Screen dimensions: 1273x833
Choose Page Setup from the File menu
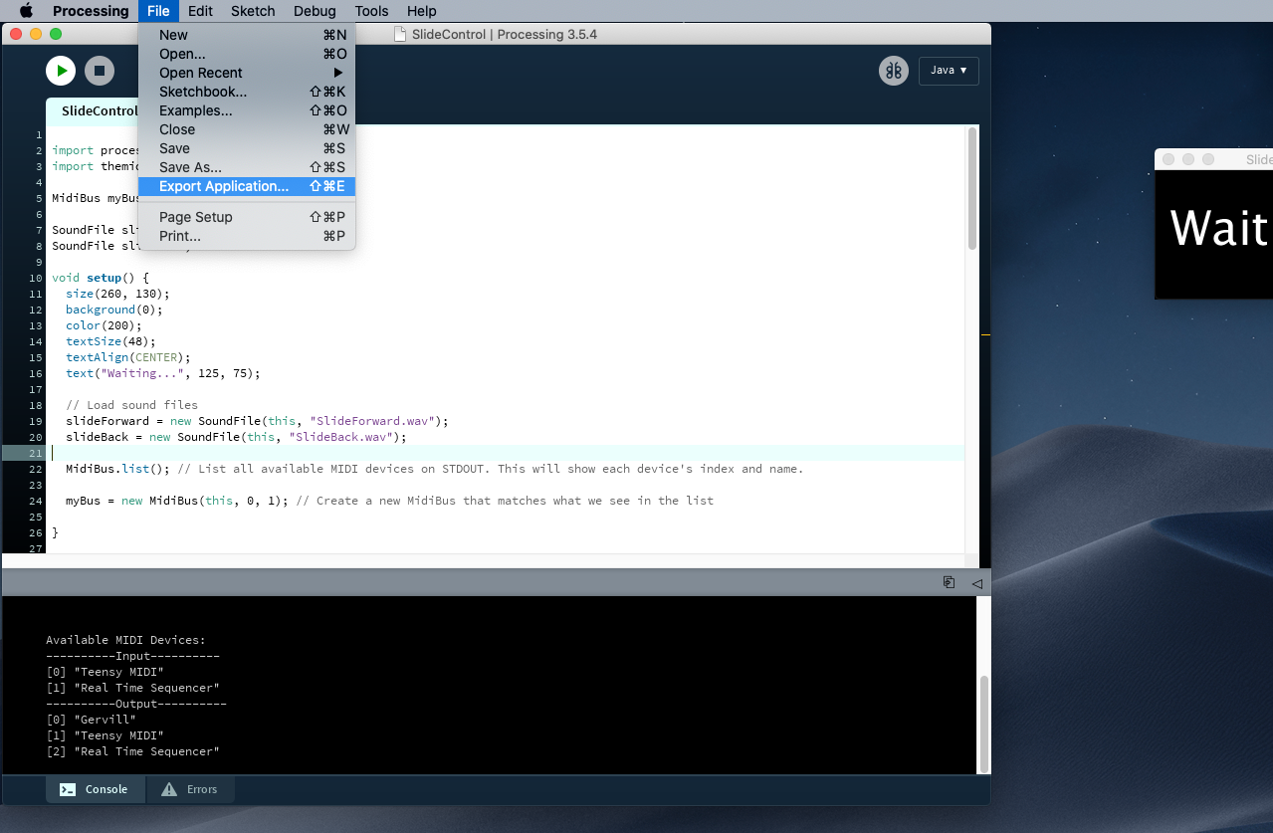pyautogui.click(x=247, y=217)
